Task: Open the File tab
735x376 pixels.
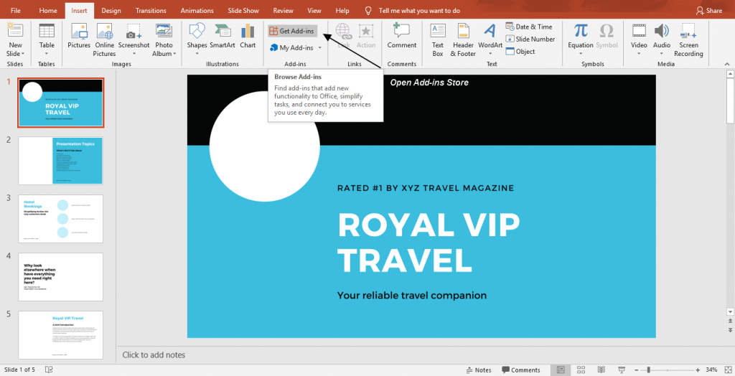Action: click(x=16, y=10)
